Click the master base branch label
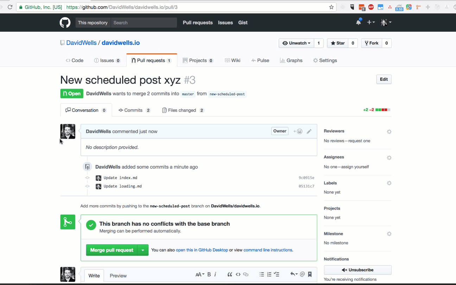456x285 pixels. 188,94
